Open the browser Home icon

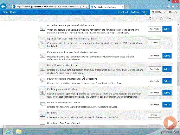[168, 7]
